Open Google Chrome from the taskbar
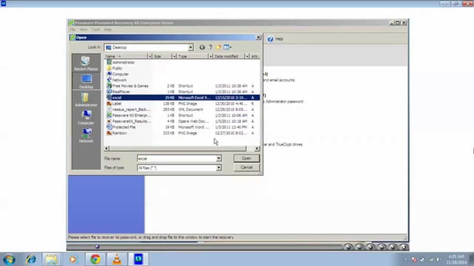The width and height of the screenshot is (474, 266). click(95, 259)
